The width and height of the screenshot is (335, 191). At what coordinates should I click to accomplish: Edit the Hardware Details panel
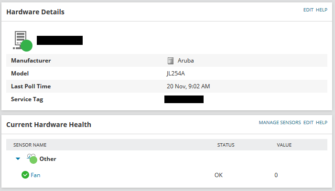(x=308, y=10)
